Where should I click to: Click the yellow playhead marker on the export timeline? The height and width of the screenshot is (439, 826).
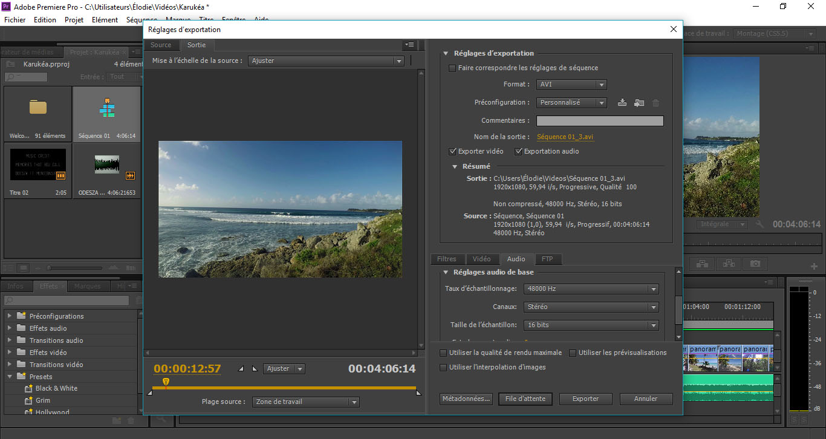166,382
